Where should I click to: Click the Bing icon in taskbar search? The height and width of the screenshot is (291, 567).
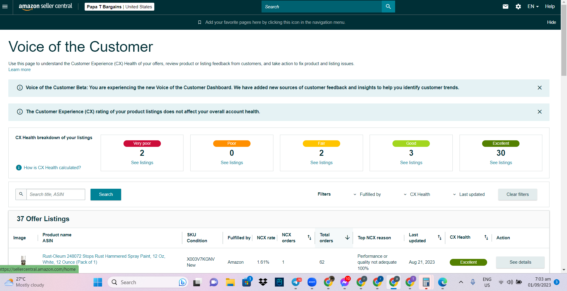point(183,282)
